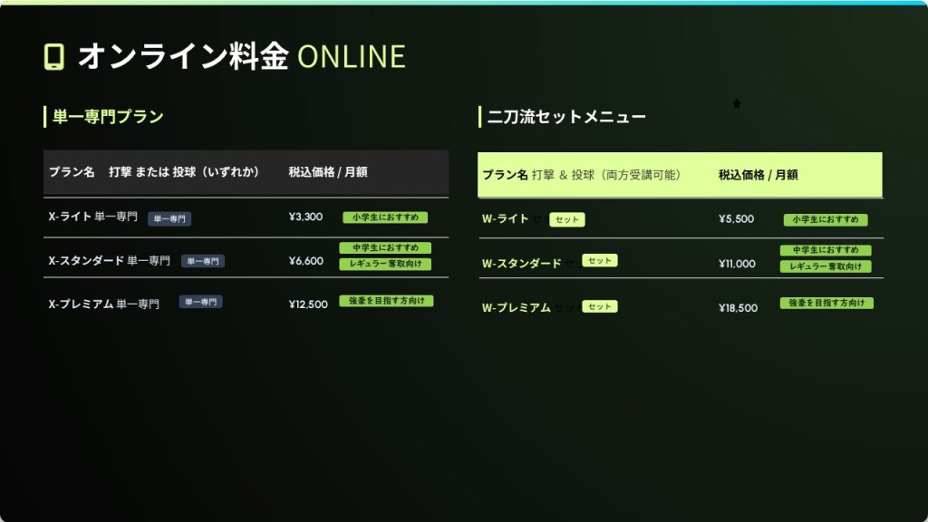Click the 単一専門 badge in X-スタンダード row
The width and height of the screenshot is (928, 522).
[203, 261]
